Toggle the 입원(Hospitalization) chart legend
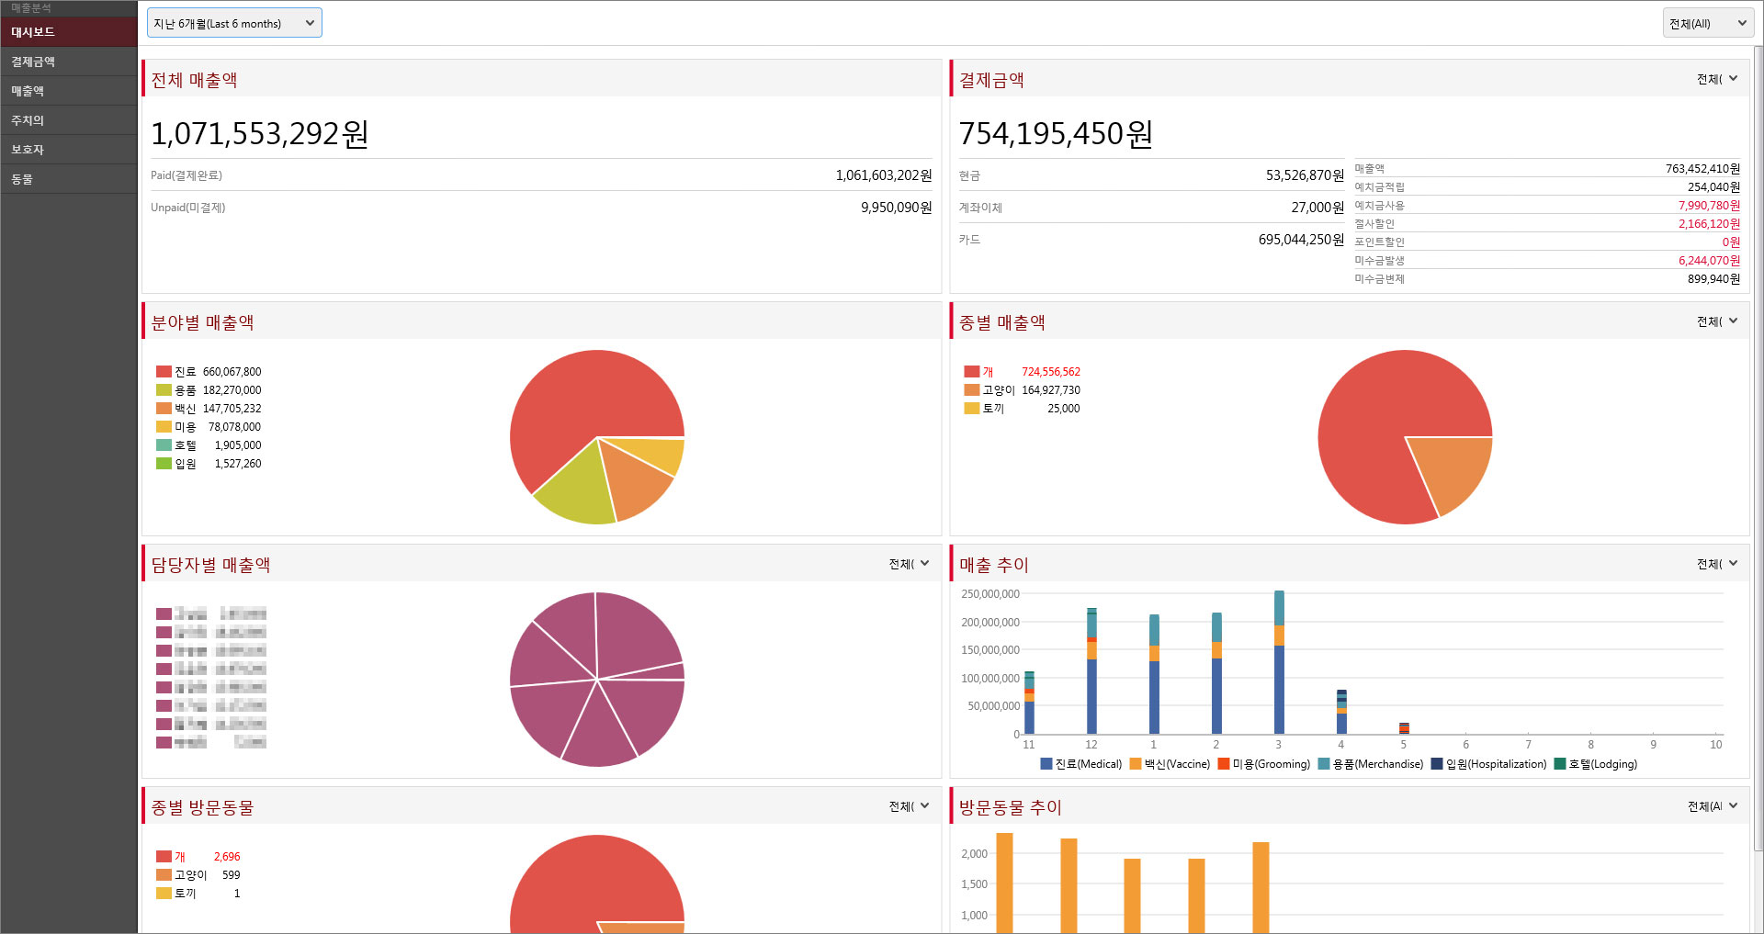Viewport: 1764px width, 934px height. (x=1488, y=764)
